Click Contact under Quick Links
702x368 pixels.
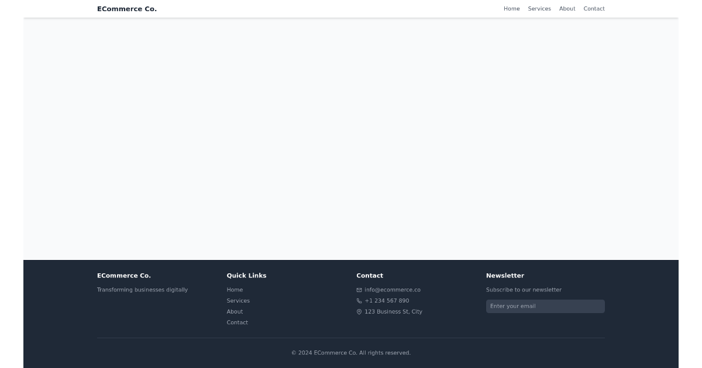237,322
